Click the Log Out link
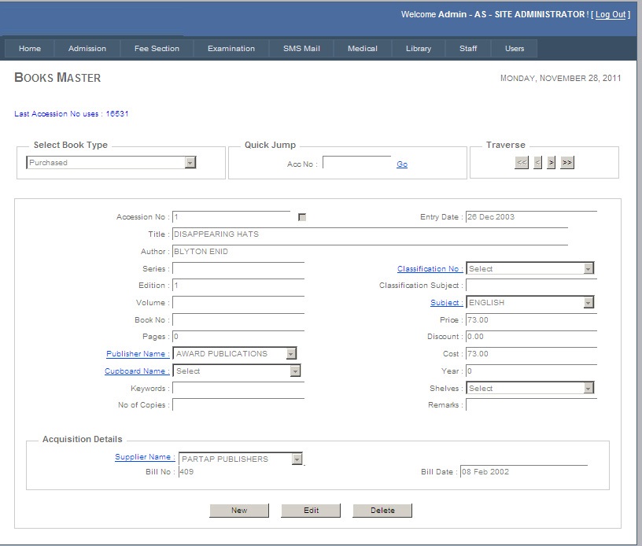 click(611, 15)
